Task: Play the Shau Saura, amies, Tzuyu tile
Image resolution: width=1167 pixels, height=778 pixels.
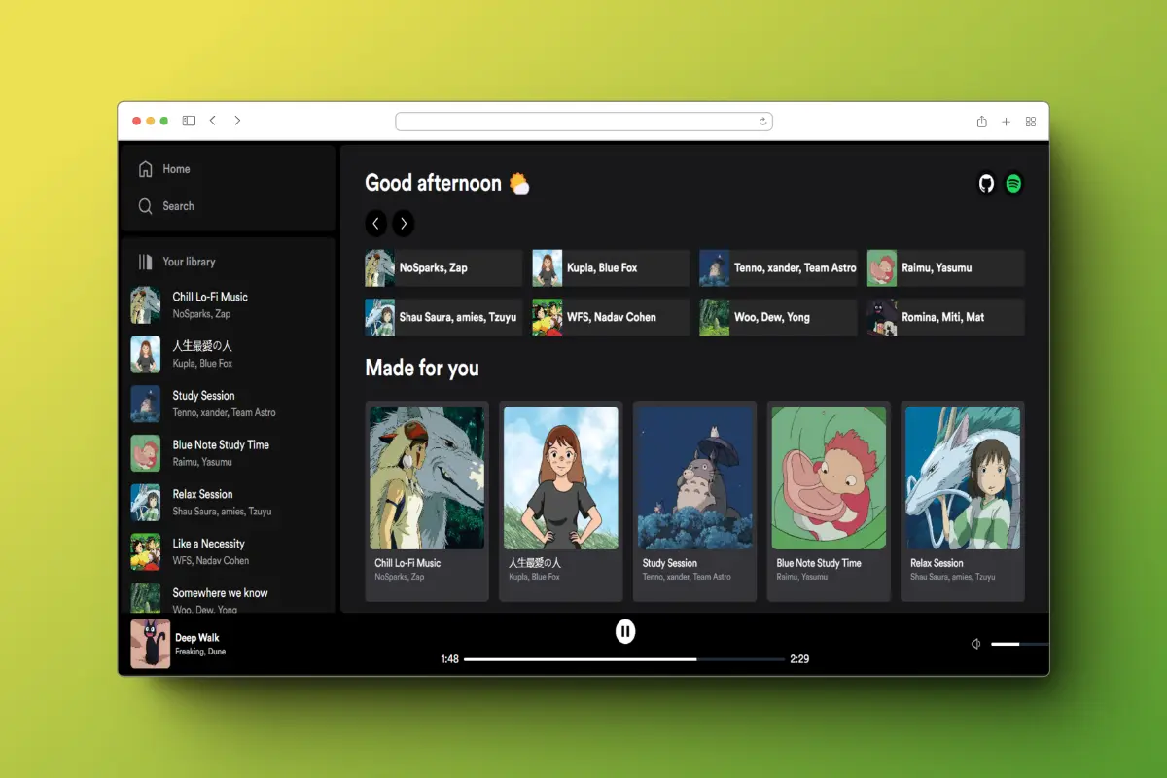Action: click(443, 317)
